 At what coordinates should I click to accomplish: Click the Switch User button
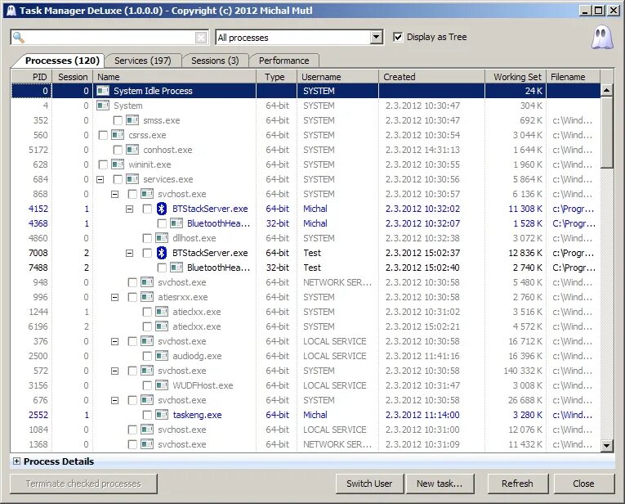369,484
